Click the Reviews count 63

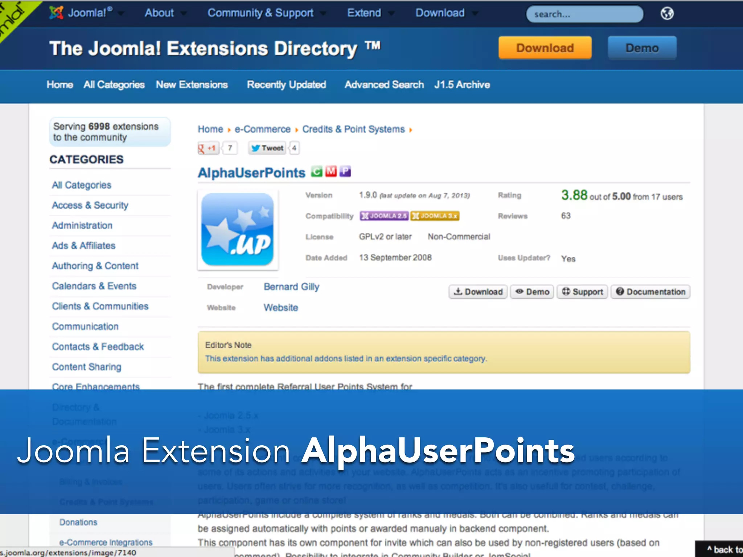point(566,216)
